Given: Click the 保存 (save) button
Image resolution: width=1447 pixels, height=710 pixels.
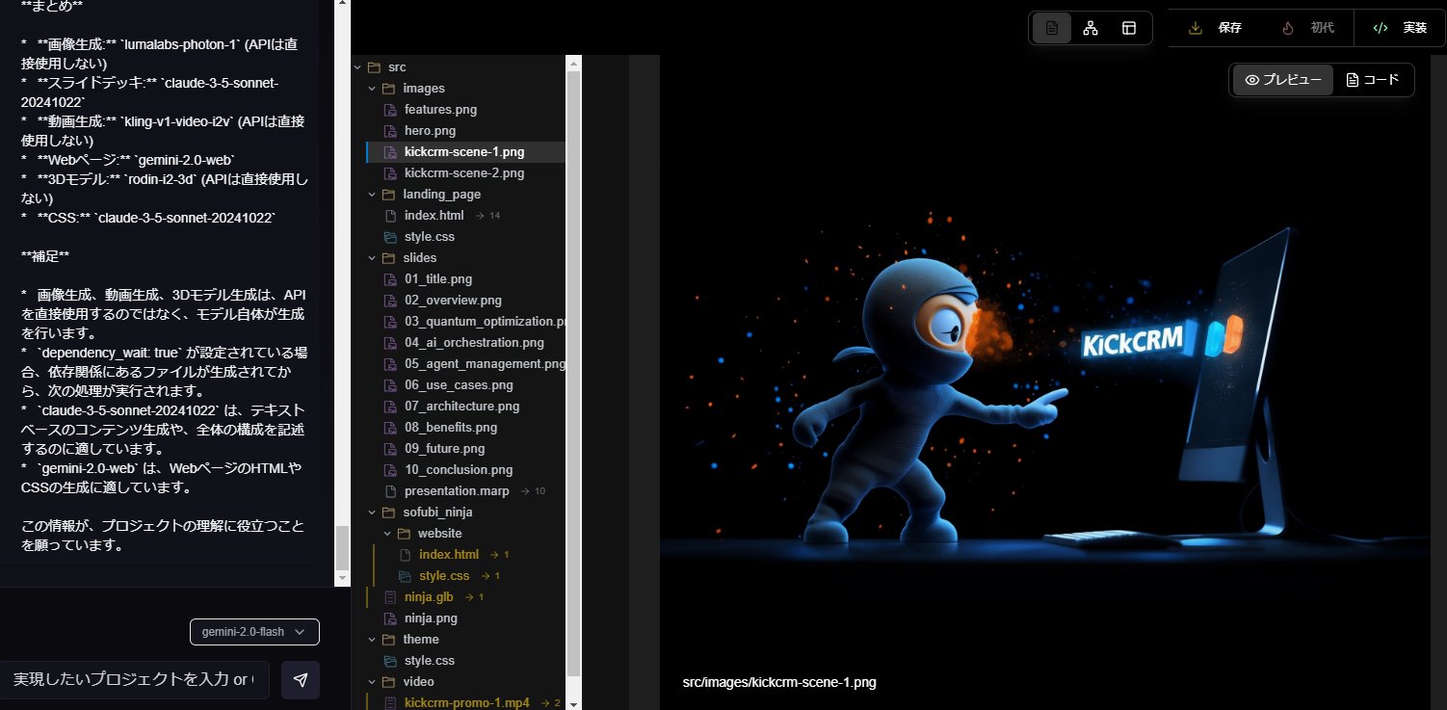Looking at the screenshot, I should pos(1217,28).
